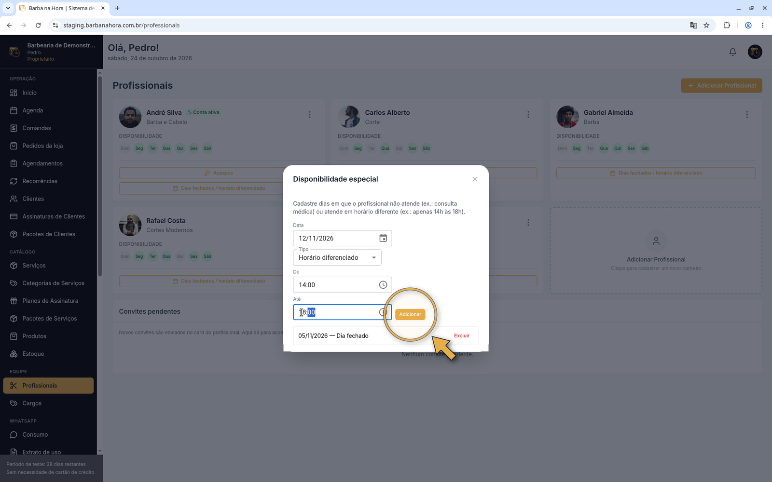
Task: Click the Produtos sidebar icon
Action: [14, 336]
